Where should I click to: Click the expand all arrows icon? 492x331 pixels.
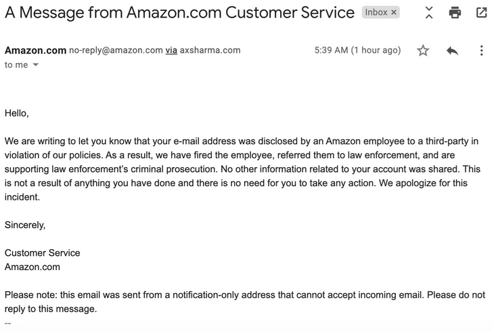coord(428,13)
